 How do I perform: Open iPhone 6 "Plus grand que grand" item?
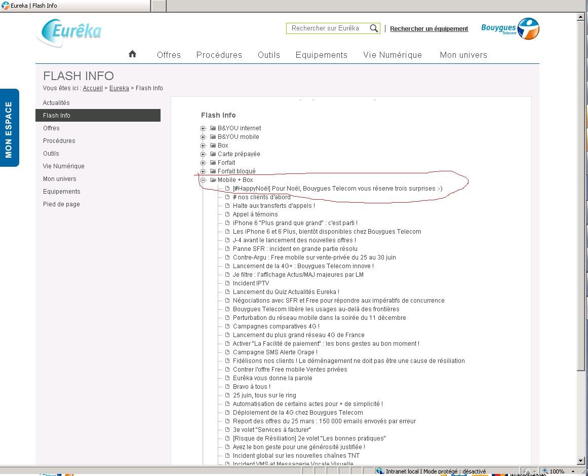[295, 223]
